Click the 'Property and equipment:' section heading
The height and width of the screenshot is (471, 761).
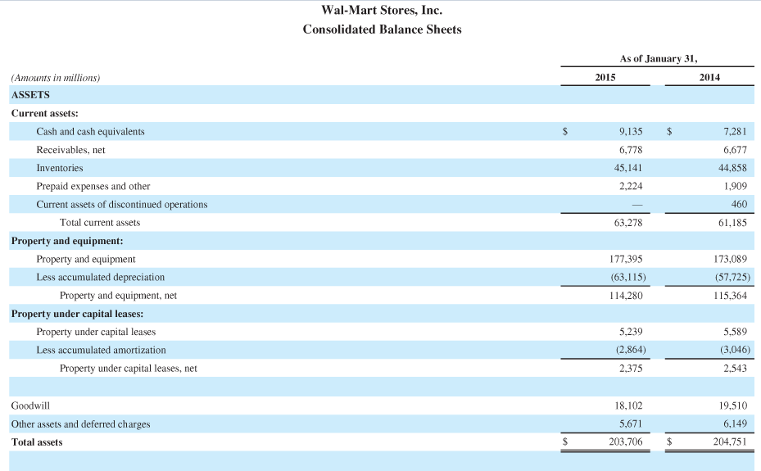67,241
